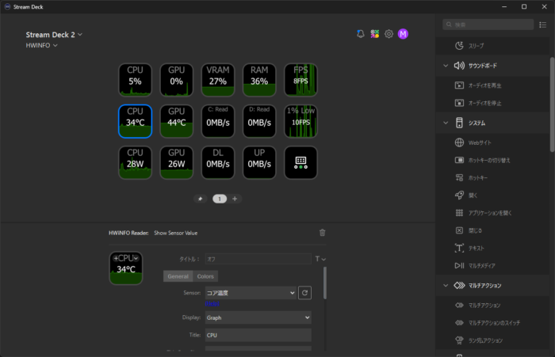
Task: Open the HWINFO profile dropdown
Action: [x=41, y=45]
